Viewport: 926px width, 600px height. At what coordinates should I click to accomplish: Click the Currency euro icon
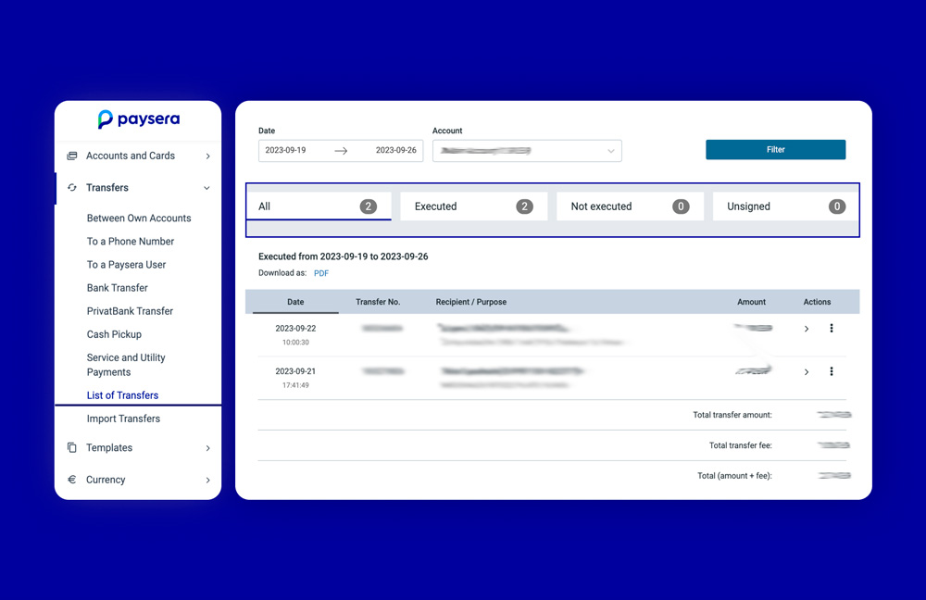(72, 480)
